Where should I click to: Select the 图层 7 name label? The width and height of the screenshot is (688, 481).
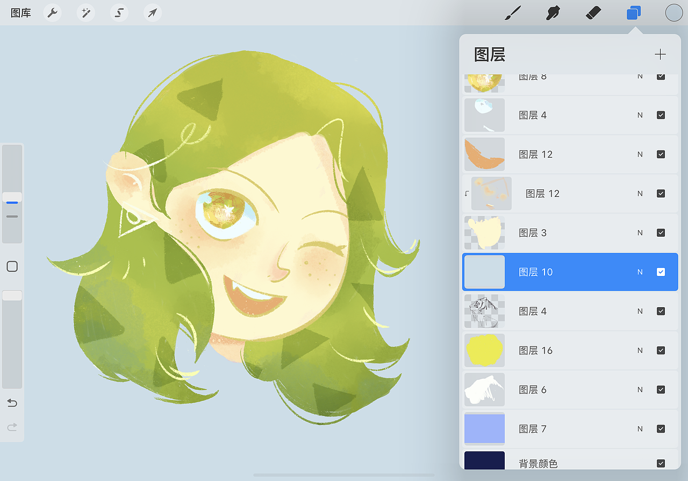[x=532, y=429]
